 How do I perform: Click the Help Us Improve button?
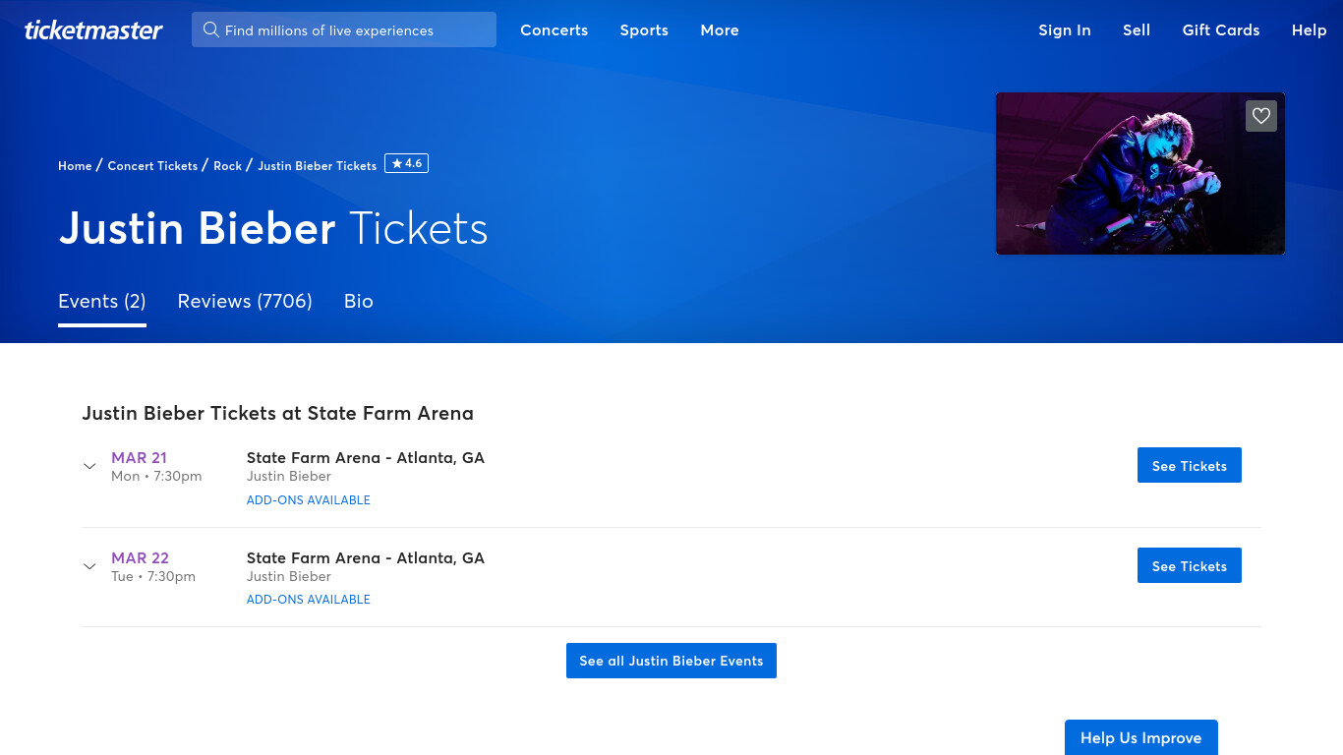[x=1140, y=737]
